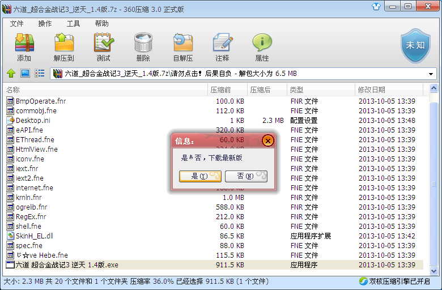
Task: Click the 双核压缩引擎已开启 status text
Action: pos(399,282)
